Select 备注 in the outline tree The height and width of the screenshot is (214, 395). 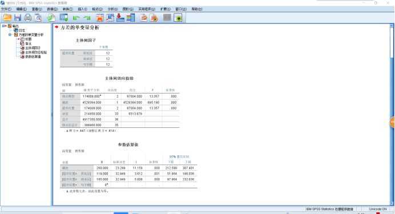[x=28, y=43]
